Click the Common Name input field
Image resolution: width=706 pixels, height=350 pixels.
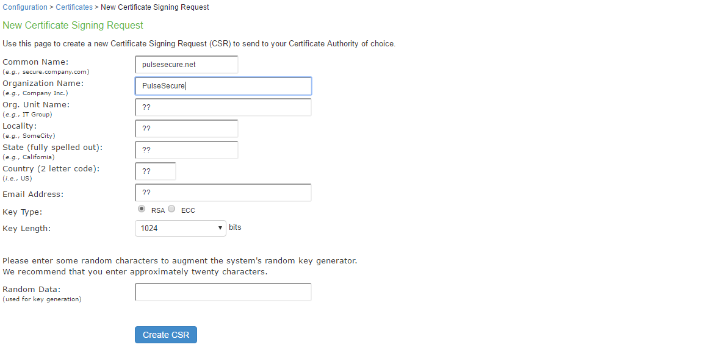coord(186,65)
